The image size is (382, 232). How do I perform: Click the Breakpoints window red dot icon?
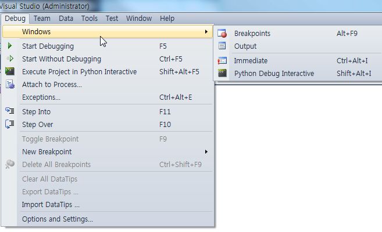pos(222,33)
